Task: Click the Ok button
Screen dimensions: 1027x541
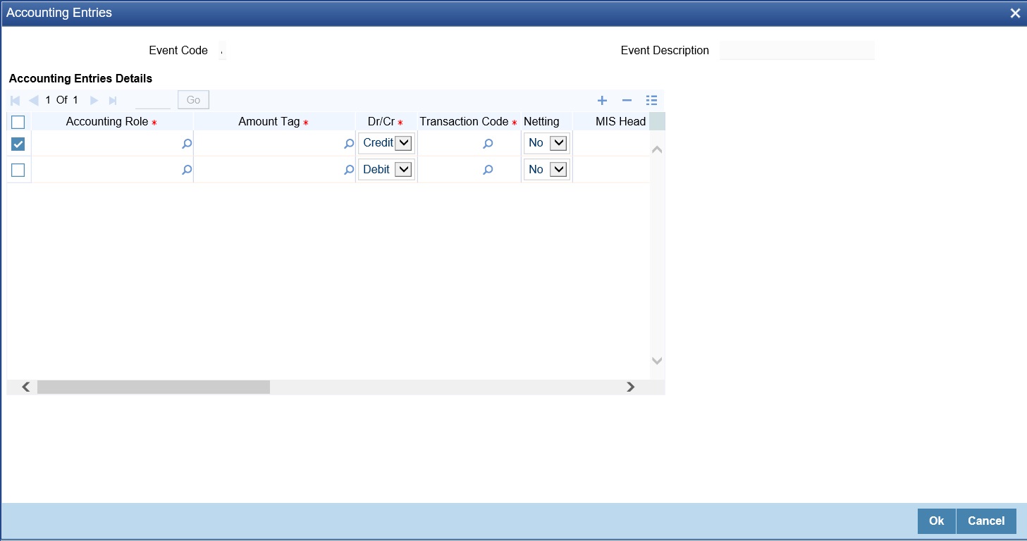Action: pos(936,521)
